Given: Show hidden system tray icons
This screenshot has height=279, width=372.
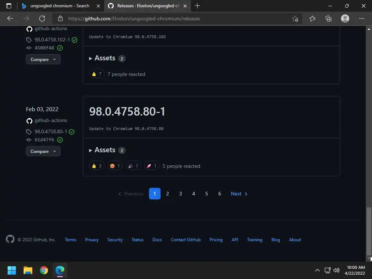Looking at the screenshot, I should tap(318, 270).
